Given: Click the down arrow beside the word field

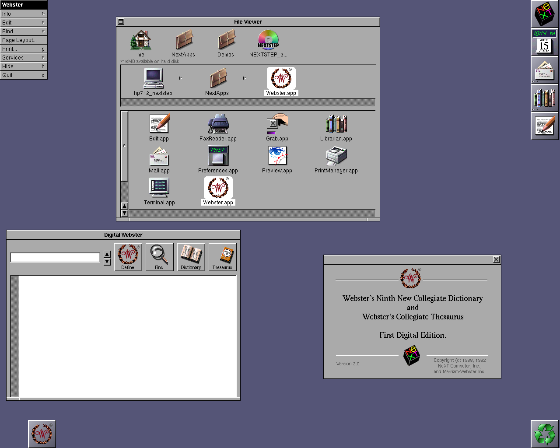Looking at the screenshot, I should [x=107, y=262].
